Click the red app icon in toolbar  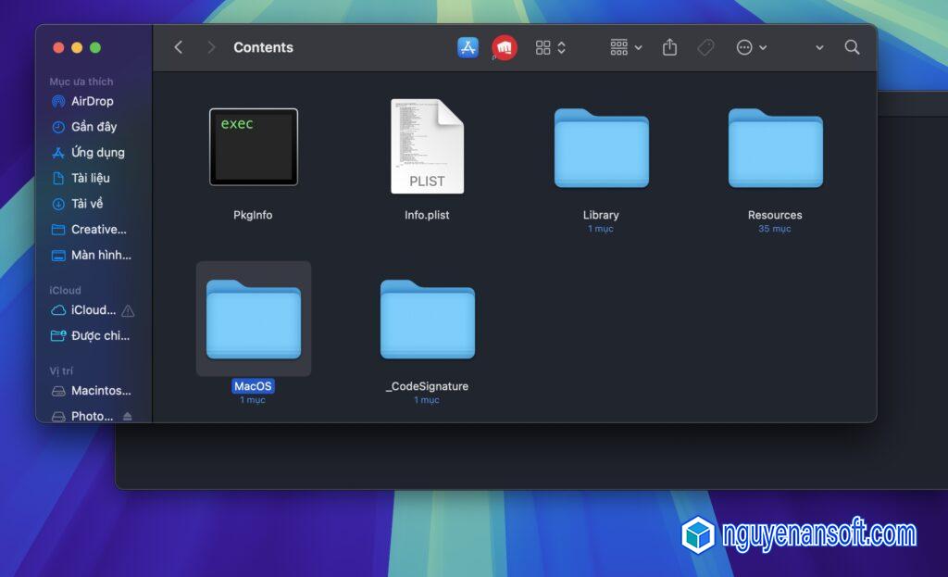(x=504, y=47)
